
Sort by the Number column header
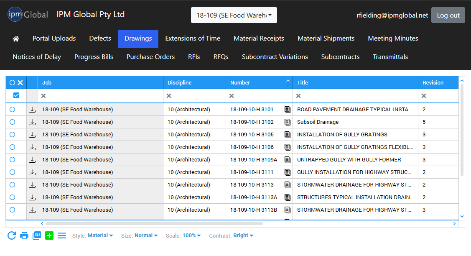click(x=240, y=83)
